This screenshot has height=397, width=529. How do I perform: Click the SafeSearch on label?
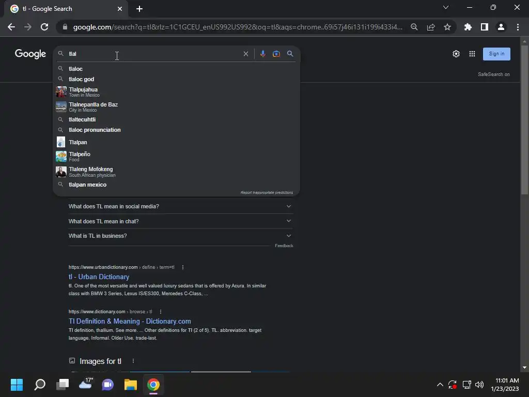click(493, 74)
